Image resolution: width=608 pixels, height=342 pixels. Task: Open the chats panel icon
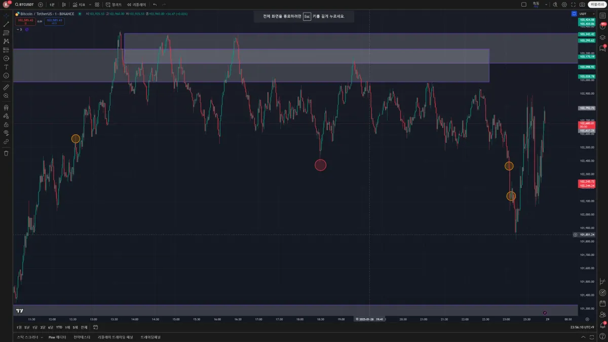[602, 48]
